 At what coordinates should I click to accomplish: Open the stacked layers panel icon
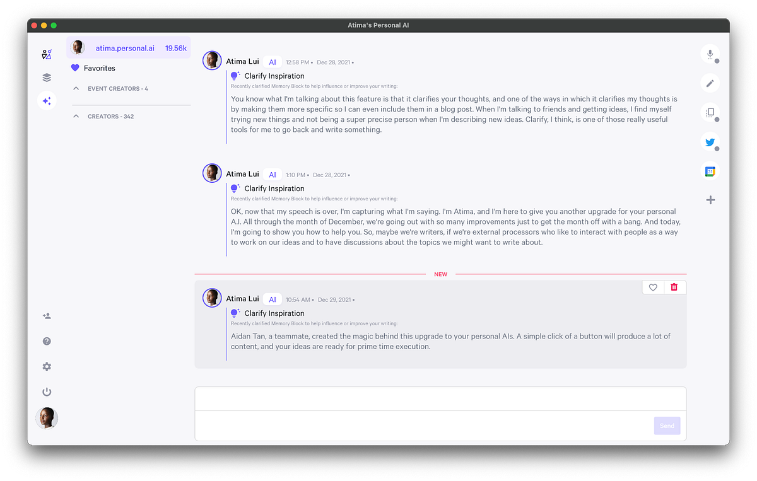click(47, 77)
